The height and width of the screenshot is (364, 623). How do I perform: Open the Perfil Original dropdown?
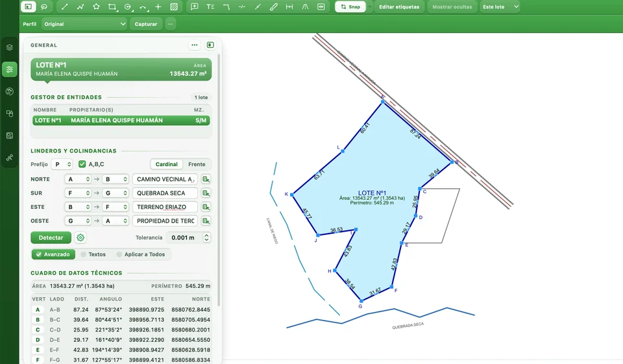tap(84, 24)
